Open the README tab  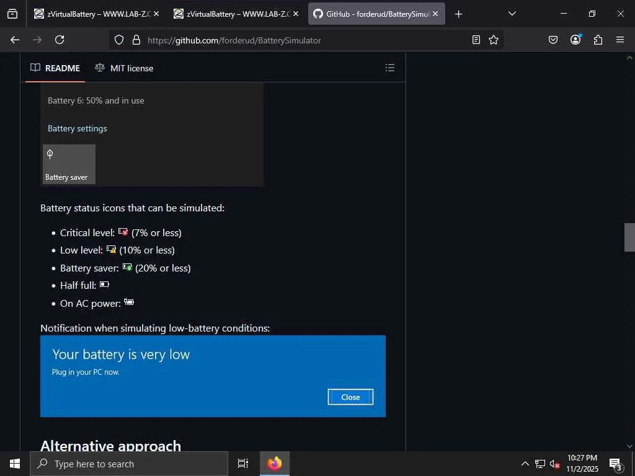(55, 68)
